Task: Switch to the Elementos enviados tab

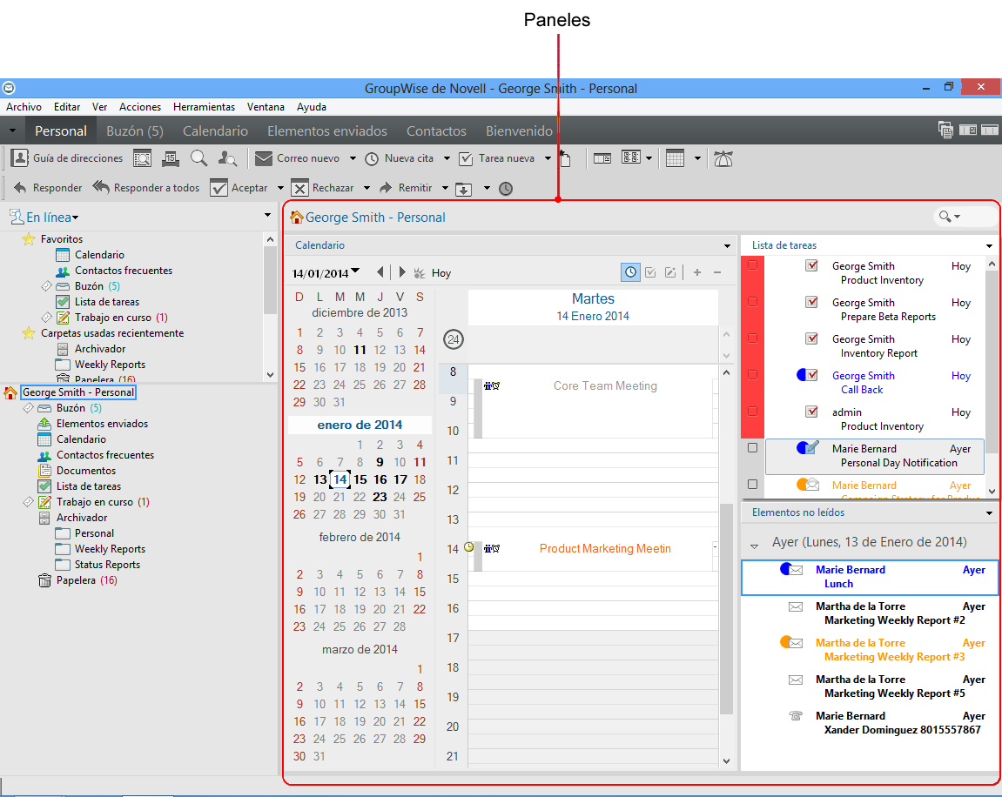Action: point(327,131)
